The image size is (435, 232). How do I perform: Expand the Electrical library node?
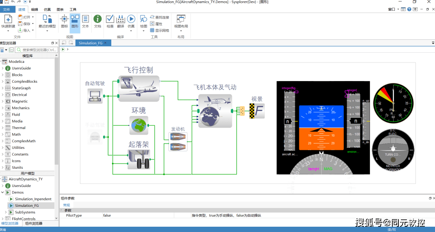tap(2, 95)
